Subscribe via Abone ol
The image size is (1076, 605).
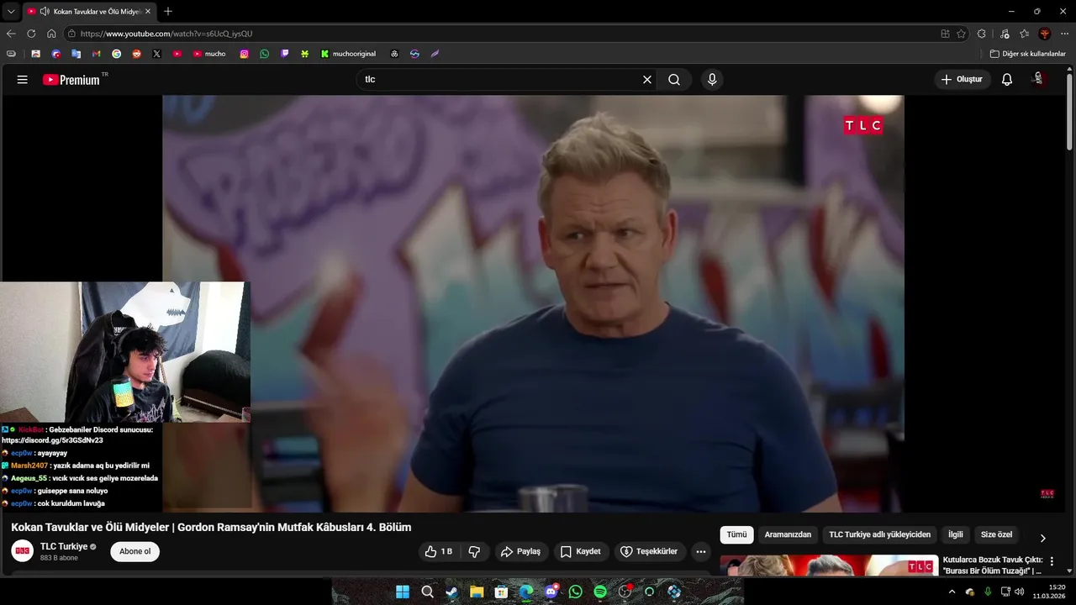[134, 552]
